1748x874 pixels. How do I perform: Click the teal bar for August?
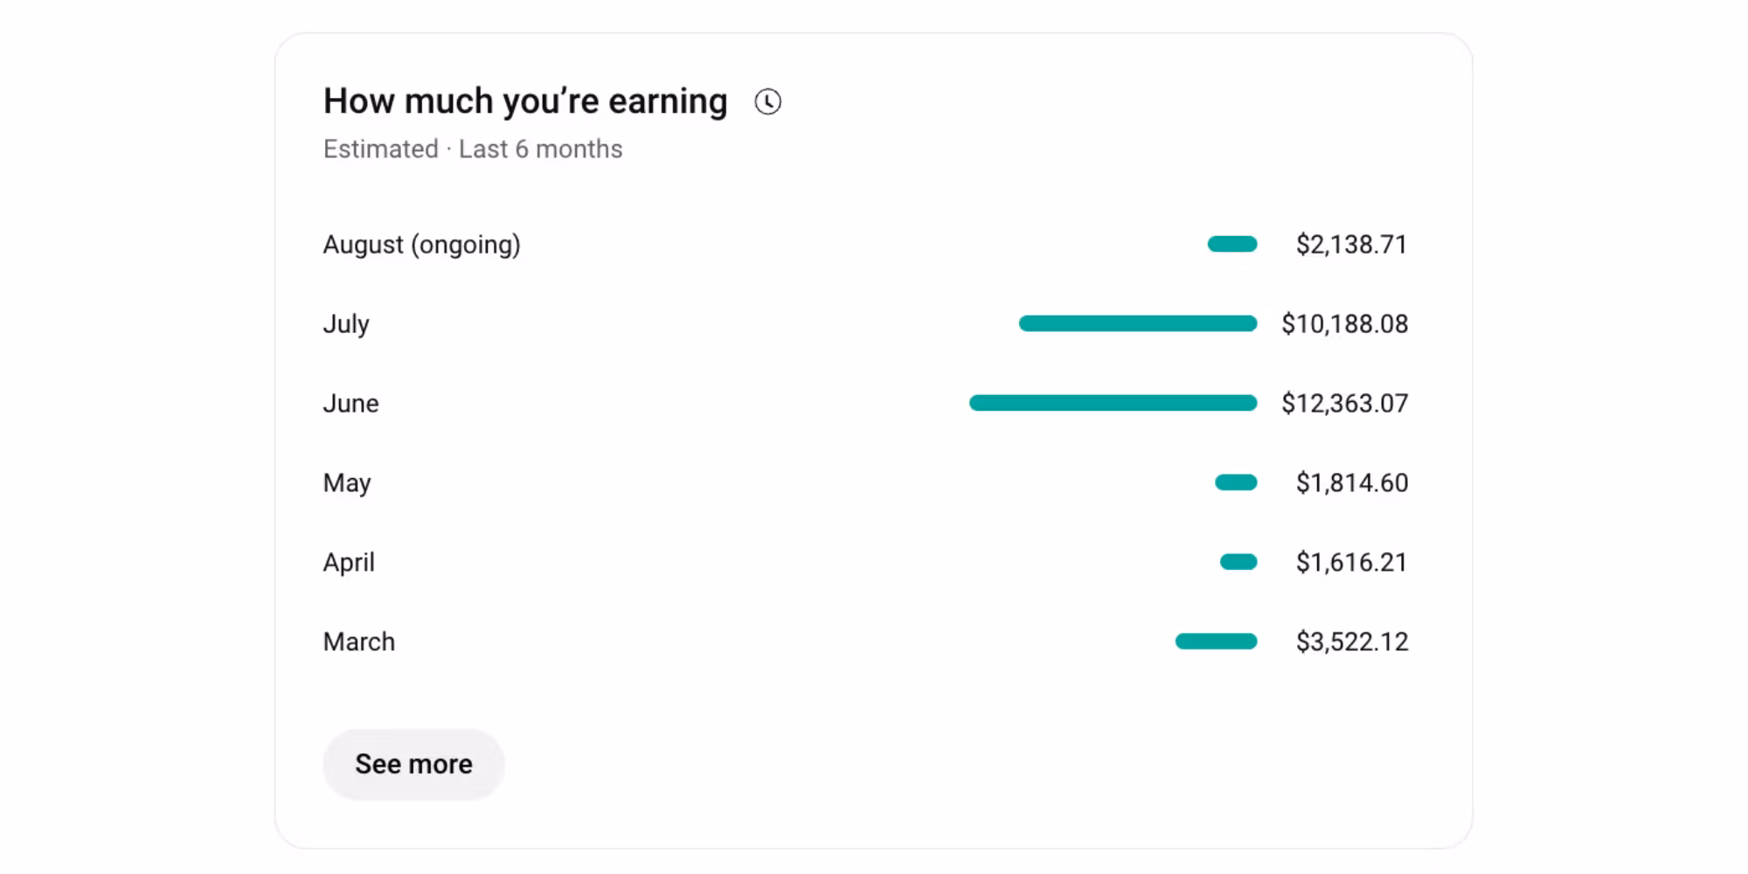pyautogui.click(x=1232, y=245)
